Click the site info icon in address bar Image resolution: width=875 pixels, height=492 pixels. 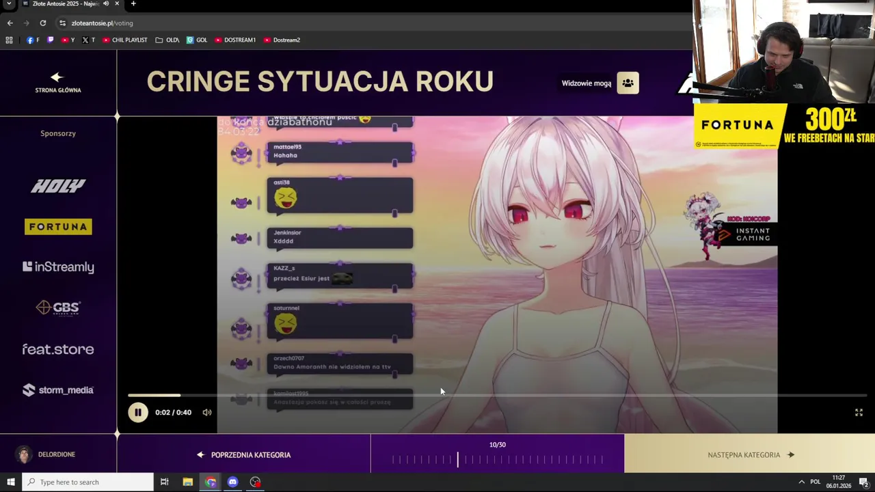coord(62,23)
